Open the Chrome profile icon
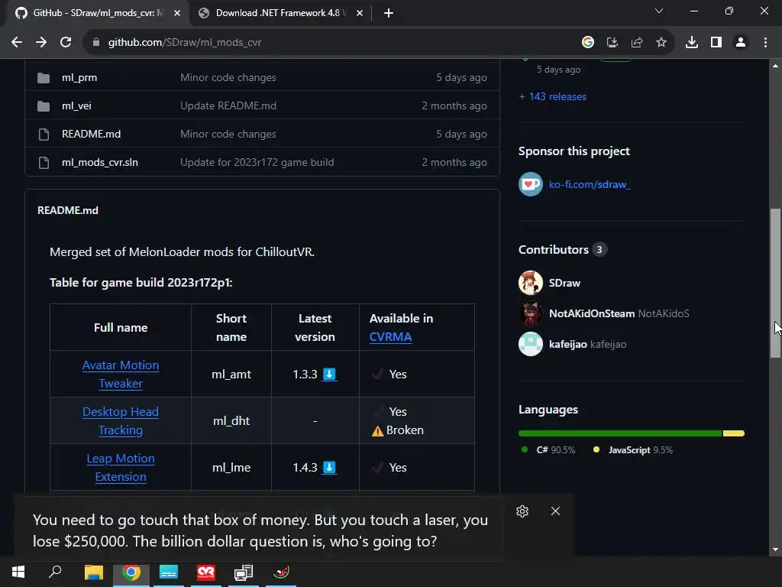This screenshot has height=587, width=782. click(741, 43)
